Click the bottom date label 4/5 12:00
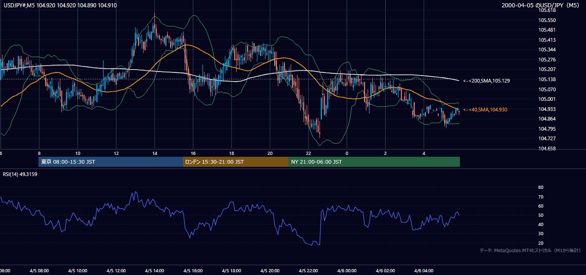Screen dimensions: 586x275 [x=116, y=271]
